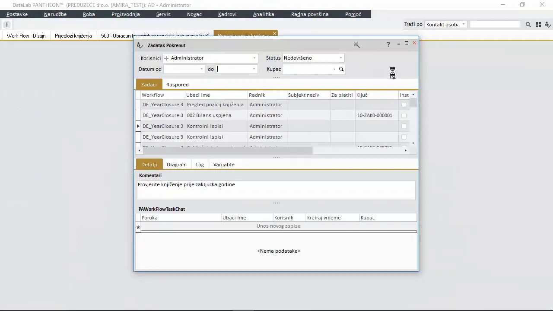Open the Radna površina menu
The width and height of the screenshot is (553, 311).
pos(310,14)
